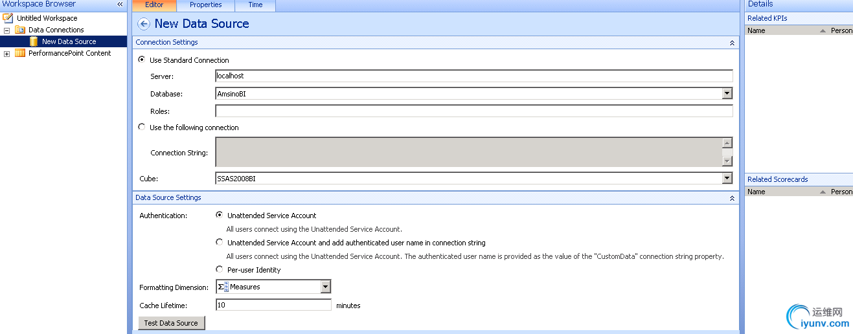Collapse the Data Connections tree node
Image resolution: width=853 pixels, height=334 pixels.
tap(7, 30)
